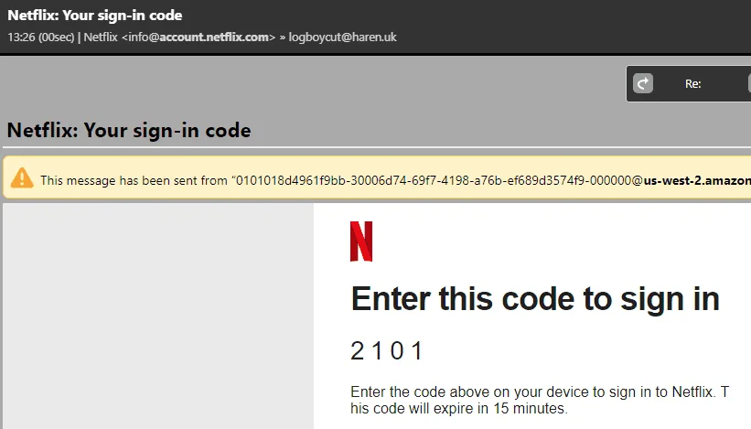This screenshot has height=429, width=751.
Task: Click the received time 13:26 (00sec)
Action: (41, 38)
